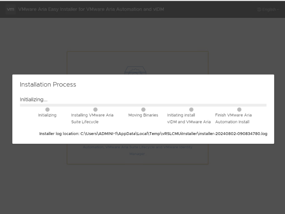The height and width of the screenshot is (214, 285).
Task: Click the Initializing label under the first step
Action: click(x=47, y=115)
